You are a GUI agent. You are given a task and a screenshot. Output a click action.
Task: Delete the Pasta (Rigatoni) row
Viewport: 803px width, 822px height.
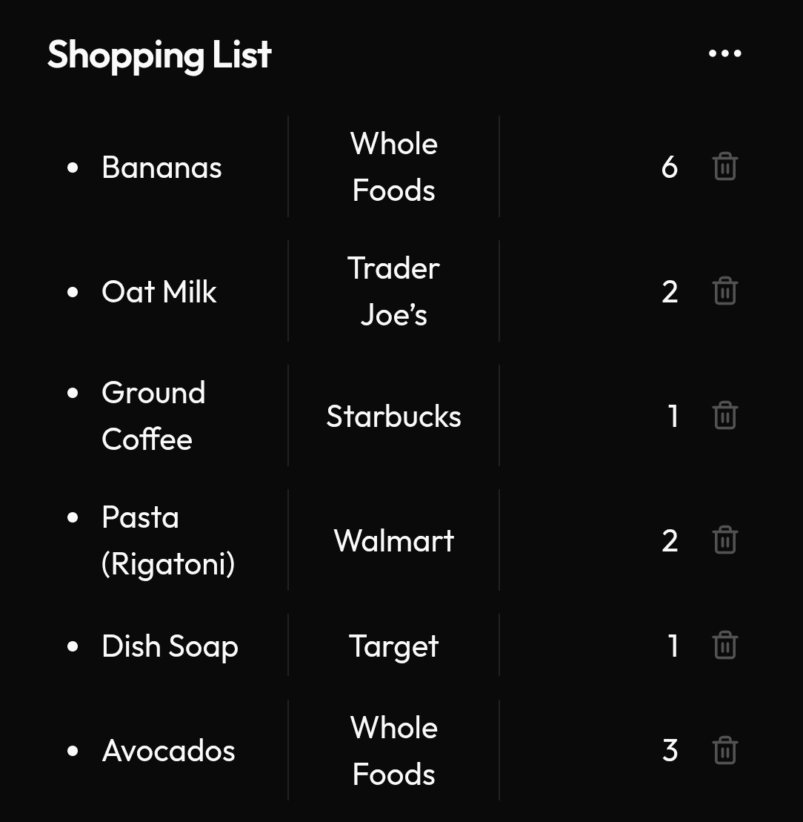725,540
